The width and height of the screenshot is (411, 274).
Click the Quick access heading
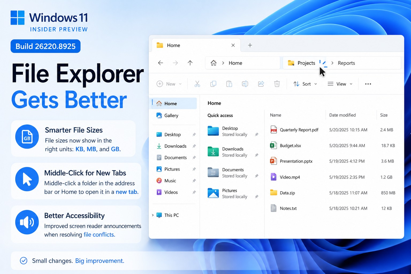coord(220,115)
